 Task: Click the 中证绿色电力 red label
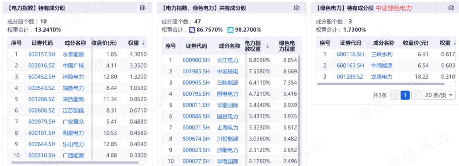(x=394, y=8)
